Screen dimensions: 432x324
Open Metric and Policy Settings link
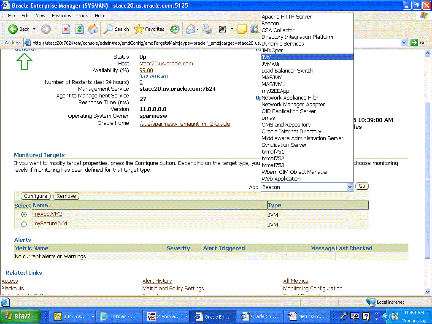pyautogui.click(x=173, y=288)
